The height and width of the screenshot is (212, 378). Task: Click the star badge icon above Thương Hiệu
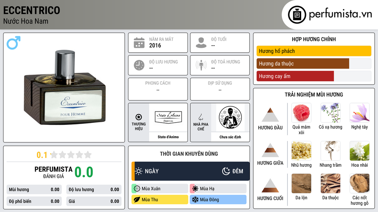pyautogui.click(x=139, y=117)
